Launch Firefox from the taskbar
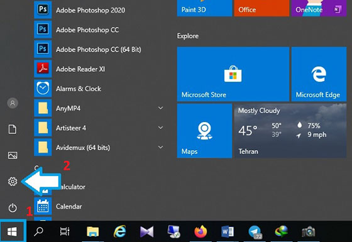Viewport: 352px width, 242px height. click(x=201, y=231)
